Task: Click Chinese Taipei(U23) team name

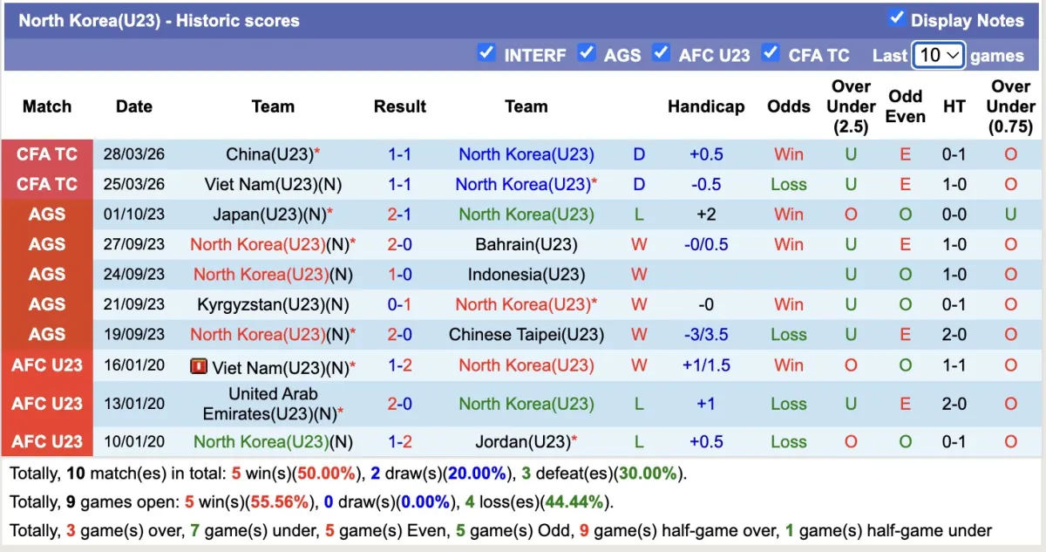Action: pyautogui.click(x=526, y=335)
